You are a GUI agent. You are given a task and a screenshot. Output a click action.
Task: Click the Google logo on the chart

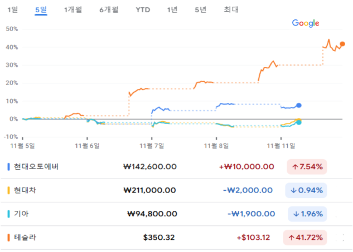(306, 23)
